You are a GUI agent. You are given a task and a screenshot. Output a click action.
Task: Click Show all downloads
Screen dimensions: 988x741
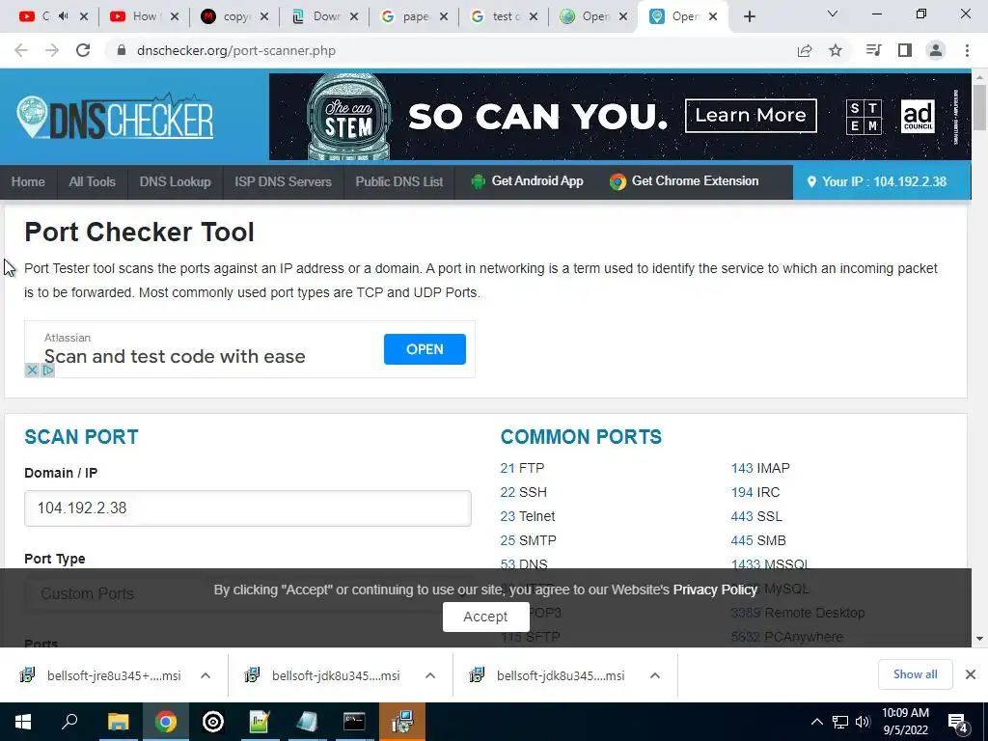point(915,674)
